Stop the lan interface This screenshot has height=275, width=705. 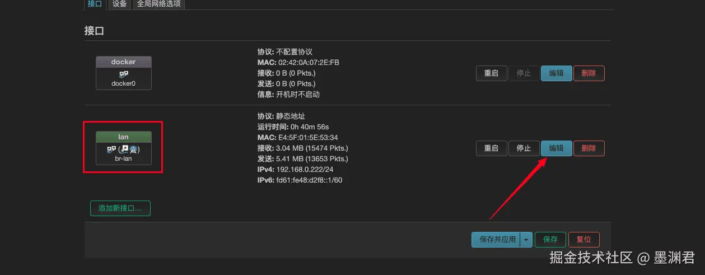pos(524,148)
